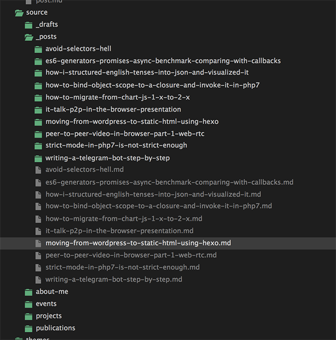Click the _drafts folder icon
The height and width of the screenshot is (340, 336).
[x=29, y=25]
